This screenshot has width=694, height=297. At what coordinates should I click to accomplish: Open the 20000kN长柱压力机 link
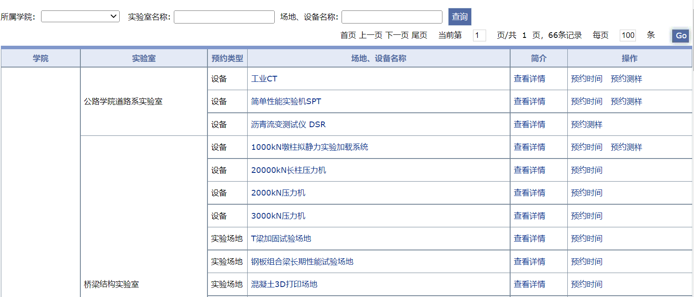coord(288,170)
